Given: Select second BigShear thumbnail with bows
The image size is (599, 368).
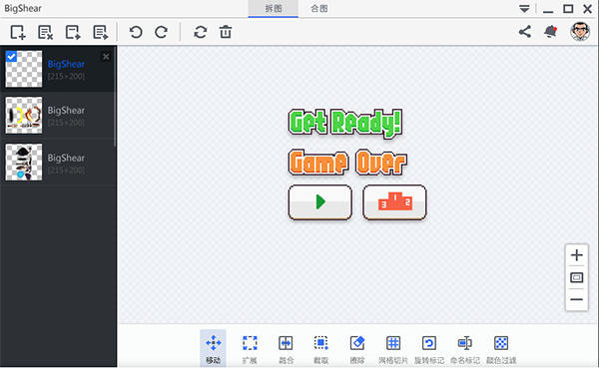Looking at the screenshot, I should 24,115.
